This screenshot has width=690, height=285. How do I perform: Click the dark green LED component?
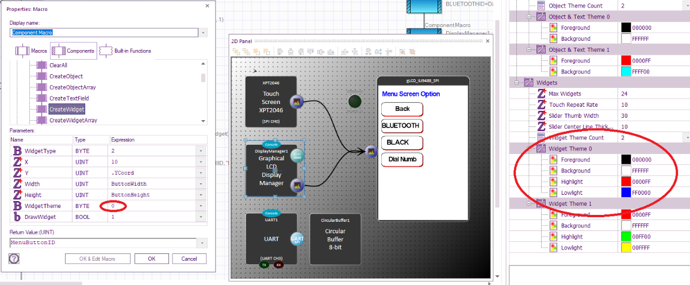pos(355,102)
